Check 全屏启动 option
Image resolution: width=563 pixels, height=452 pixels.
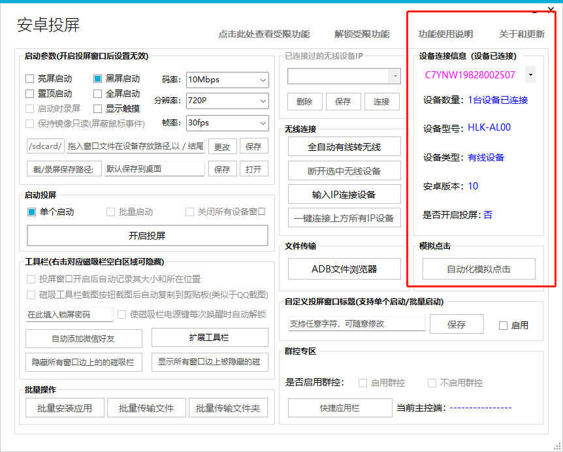point(97,93)
